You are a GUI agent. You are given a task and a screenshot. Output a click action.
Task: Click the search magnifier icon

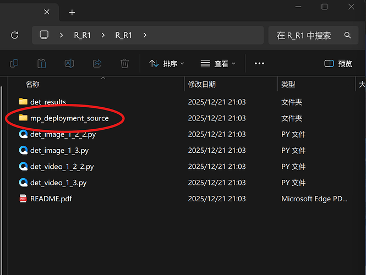point(347,35)
